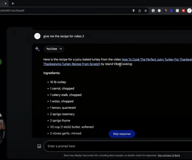Click the '2 sprigs rosemary' list item

(62, 114)
